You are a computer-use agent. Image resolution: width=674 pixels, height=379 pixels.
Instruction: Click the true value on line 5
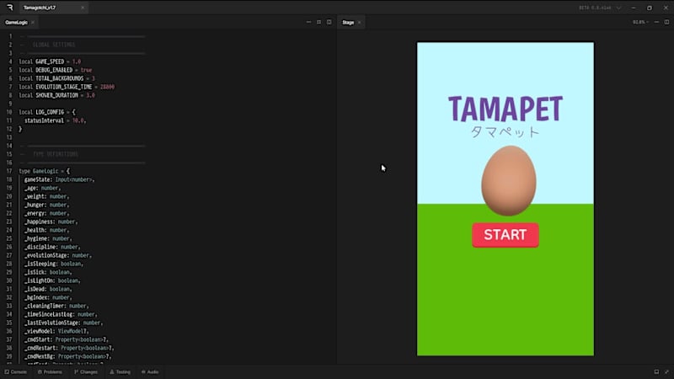click(87, 70)
